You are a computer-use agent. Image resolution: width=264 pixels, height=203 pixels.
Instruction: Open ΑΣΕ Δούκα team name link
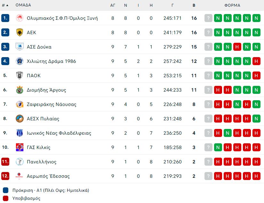39,47
